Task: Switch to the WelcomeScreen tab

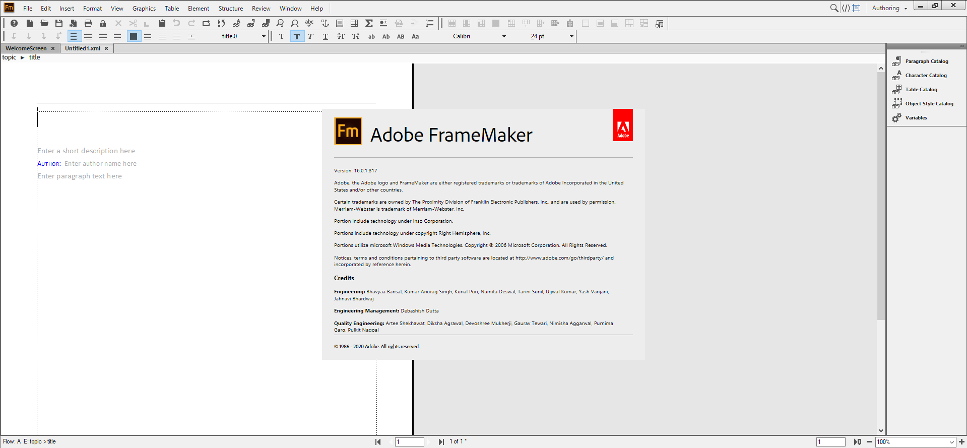Action: pos(26,48)
